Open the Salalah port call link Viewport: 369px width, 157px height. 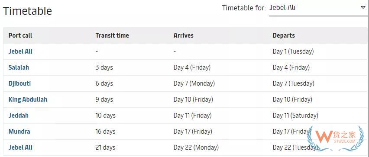pos(19,67)
